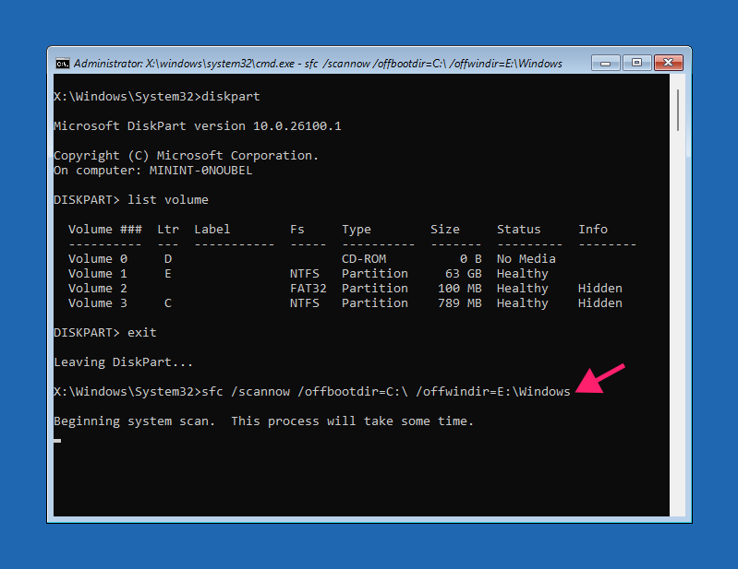The width and height of the screenshot is (738, 569).
Task: Click 'Leaving DiskPart...' message
Action: 124,362
